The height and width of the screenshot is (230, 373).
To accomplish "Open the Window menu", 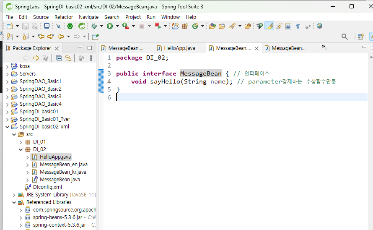I will point(170,17).
